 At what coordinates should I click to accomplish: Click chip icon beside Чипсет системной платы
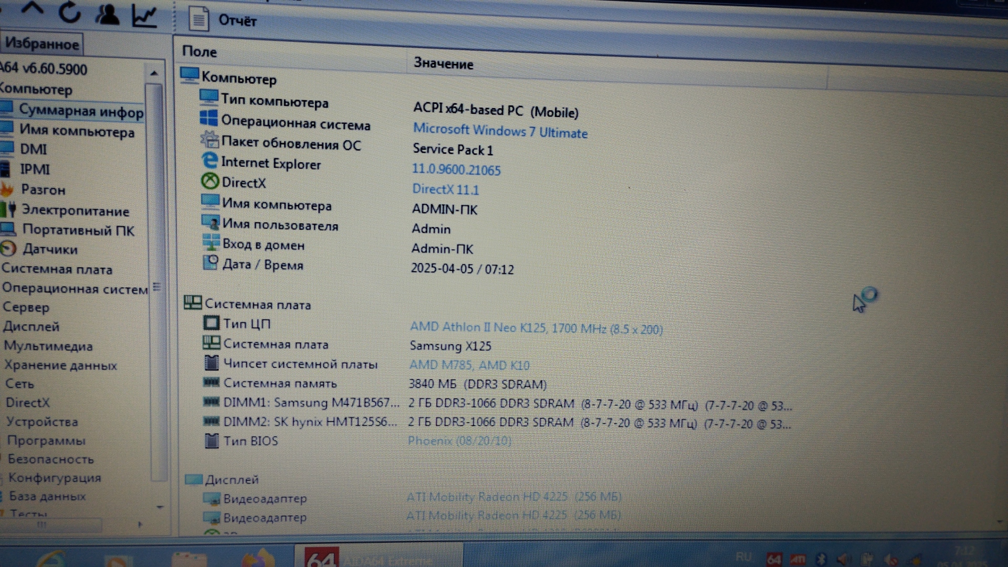(x=211, y=362)
